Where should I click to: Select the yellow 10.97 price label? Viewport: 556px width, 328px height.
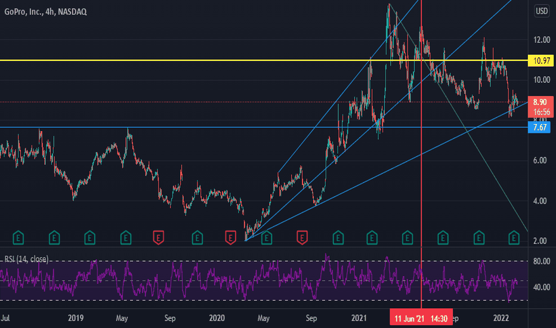tap(540, 61)
